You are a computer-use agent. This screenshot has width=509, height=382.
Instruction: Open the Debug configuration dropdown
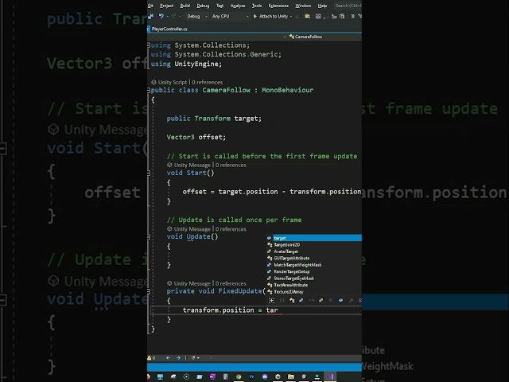(196, 16)
